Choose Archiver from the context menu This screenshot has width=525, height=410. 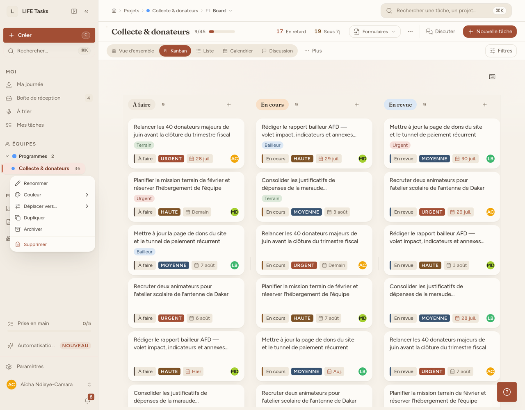point(52,229)
